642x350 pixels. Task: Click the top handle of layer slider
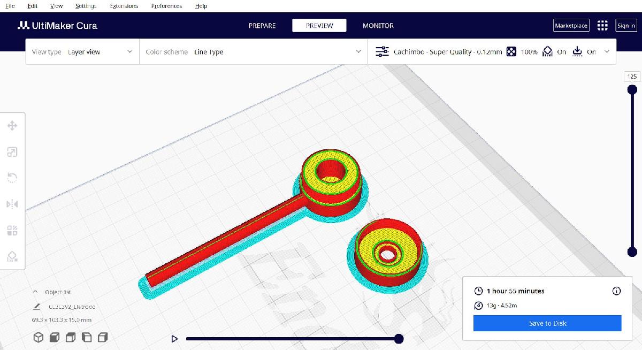coord(632,89)
